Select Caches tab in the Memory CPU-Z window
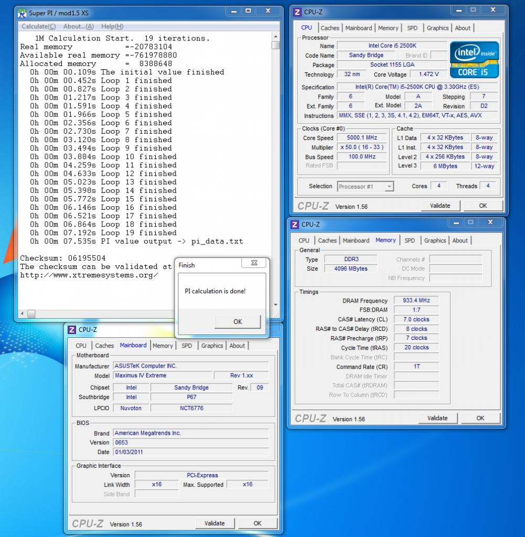 point(327,240)
